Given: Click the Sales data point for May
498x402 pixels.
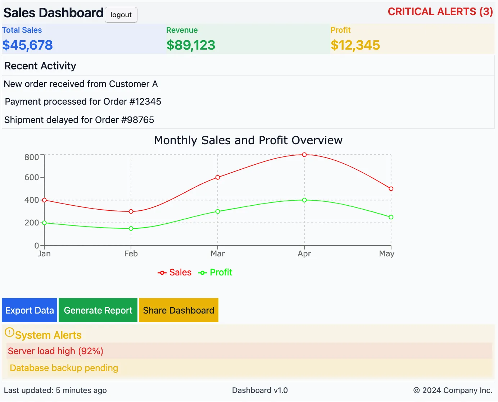Looking at the screenshot, I should (x=391, y=189).
